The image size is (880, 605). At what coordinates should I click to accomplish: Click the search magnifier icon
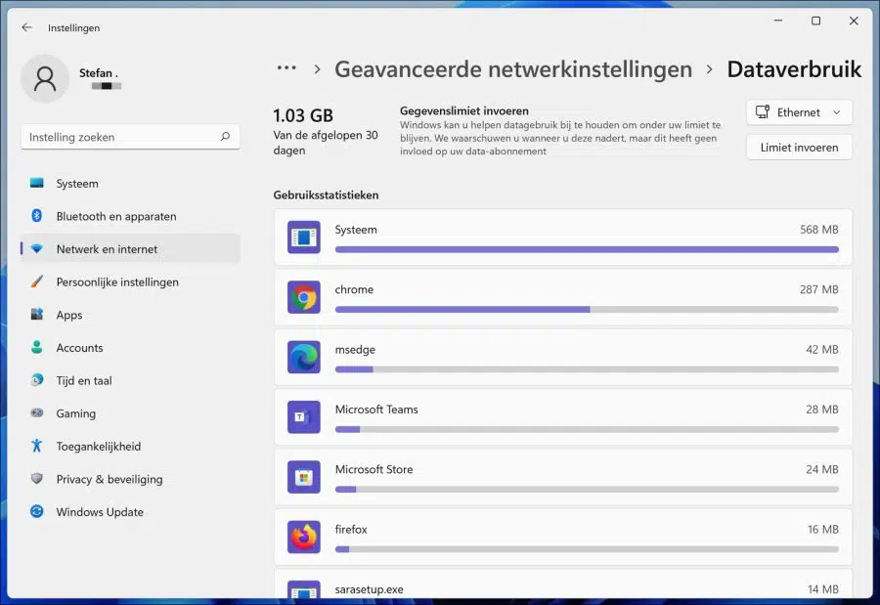point(225,137)
